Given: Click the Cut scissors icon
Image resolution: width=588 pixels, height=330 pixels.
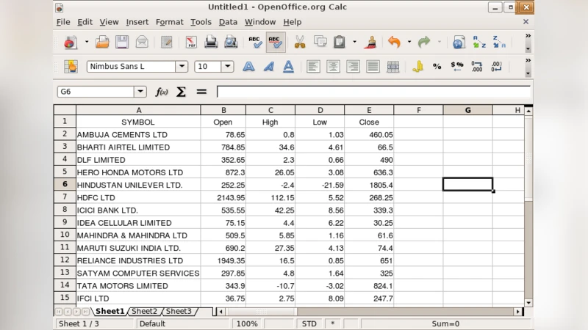Looking at the screenshot, I should pos(300,42).
